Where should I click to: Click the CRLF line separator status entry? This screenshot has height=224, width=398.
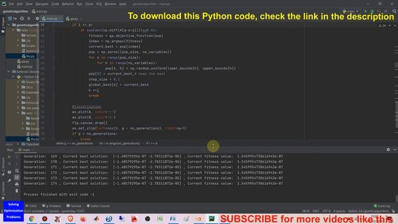click(315, 211)
